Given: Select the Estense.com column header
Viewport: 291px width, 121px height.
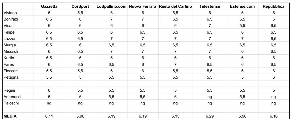Looking at the screenshot, I should (x=242, y=6).
